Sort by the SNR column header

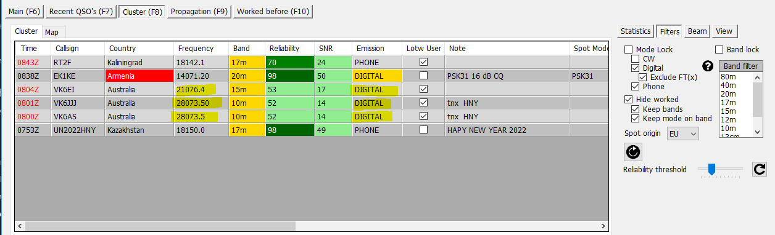[x=333, y=48]
